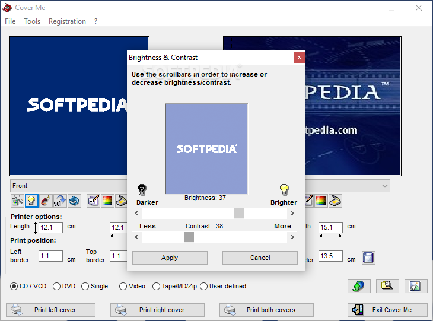
Task: Click the contrast slider thumb
Action: pyautogui.click(x=189, y=237)
